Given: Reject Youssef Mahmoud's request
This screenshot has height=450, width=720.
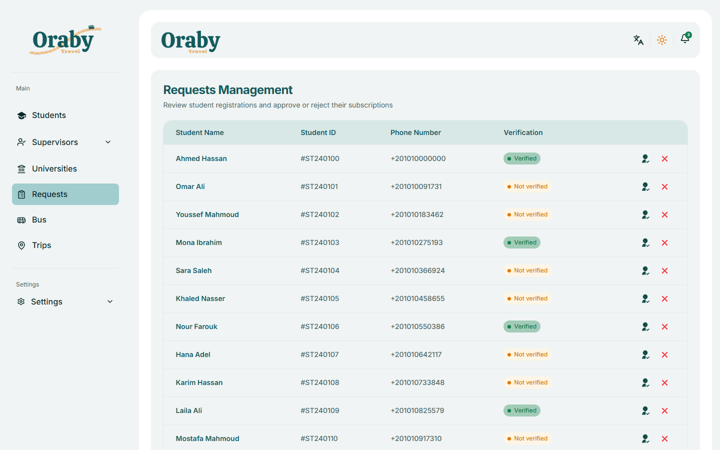Looking at the screenshot, I should [x=665, y=214].
